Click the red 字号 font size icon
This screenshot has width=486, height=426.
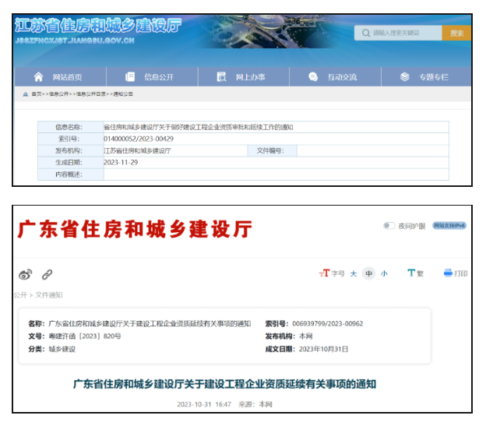pos(324,273)
